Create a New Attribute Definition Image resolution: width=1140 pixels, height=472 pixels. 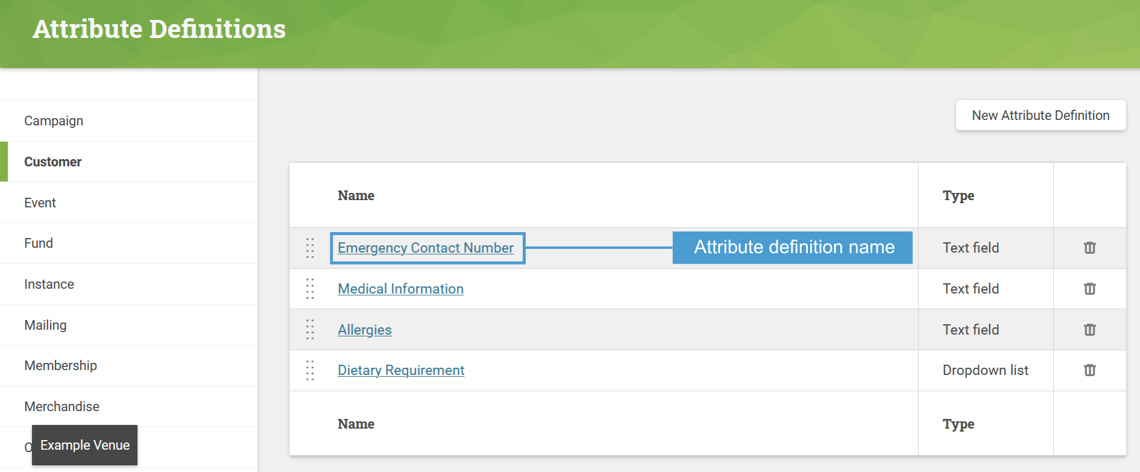[1040, 115]
